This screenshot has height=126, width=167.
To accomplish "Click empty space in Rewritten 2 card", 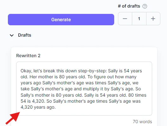I will [96, 55].
